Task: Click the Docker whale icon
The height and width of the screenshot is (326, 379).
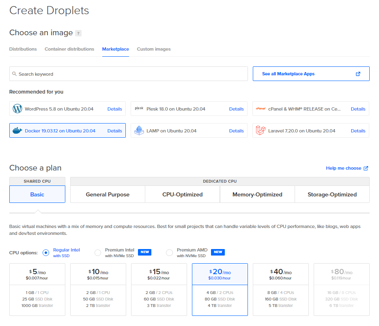Action: (17, 131)
